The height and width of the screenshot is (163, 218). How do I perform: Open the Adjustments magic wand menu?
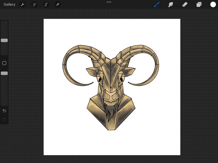tap(34, 5)
